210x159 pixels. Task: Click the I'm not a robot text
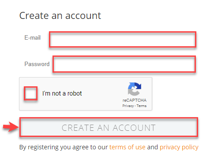click(62, 93)
